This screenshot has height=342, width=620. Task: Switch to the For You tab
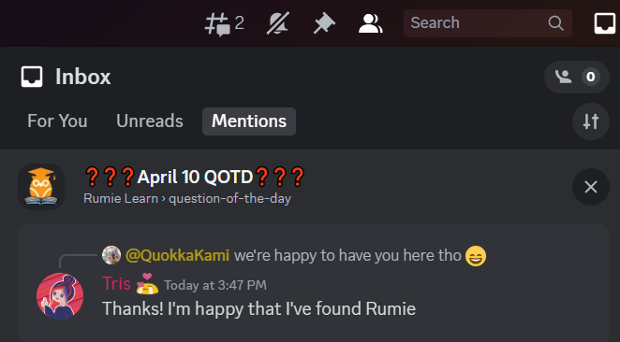pos(57,121)
